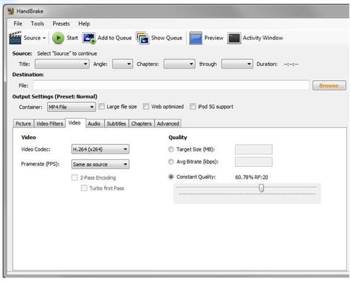Select the Video tab
This screenshot has height=282, width=351.
click(x=74, y=123)
